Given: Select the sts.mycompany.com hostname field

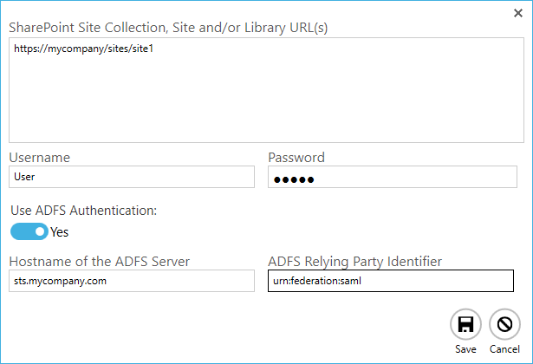Looking at the screenshot, I should (132, 281).
